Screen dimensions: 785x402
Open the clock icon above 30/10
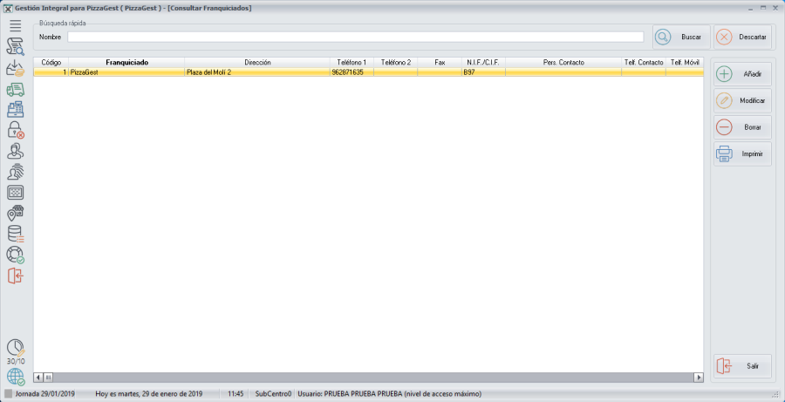(15, 348)
